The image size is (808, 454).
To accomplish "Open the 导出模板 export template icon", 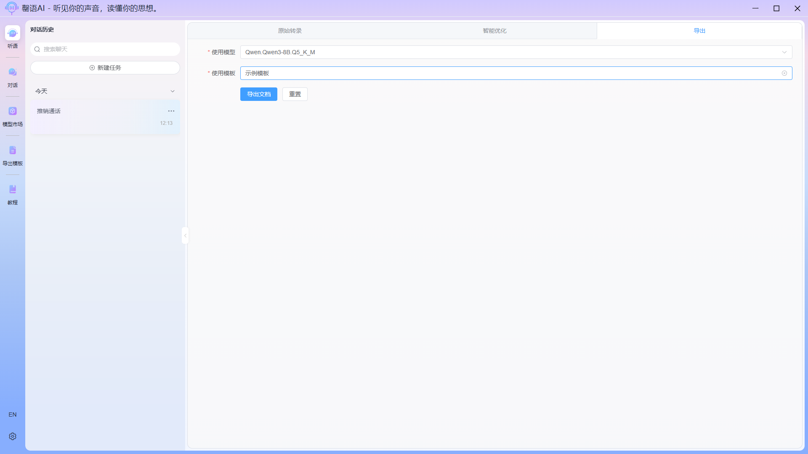I will pos(13,150).
